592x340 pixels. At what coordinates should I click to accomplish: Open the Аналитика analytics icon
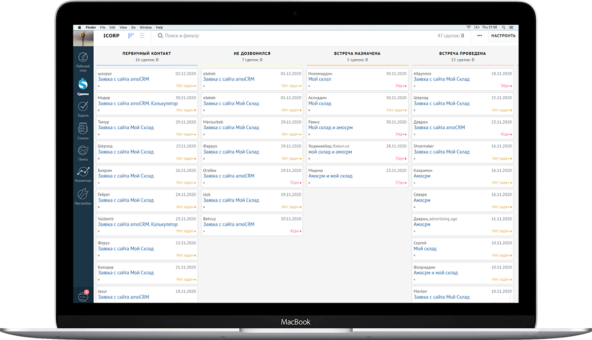83,174
